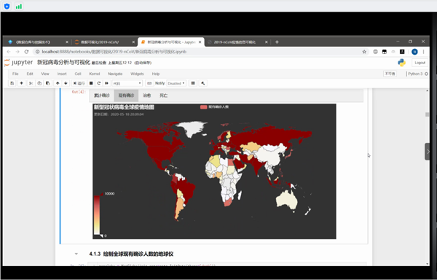Click the Python logo in notebook header

pyautogui.click(x=401, y=63)
